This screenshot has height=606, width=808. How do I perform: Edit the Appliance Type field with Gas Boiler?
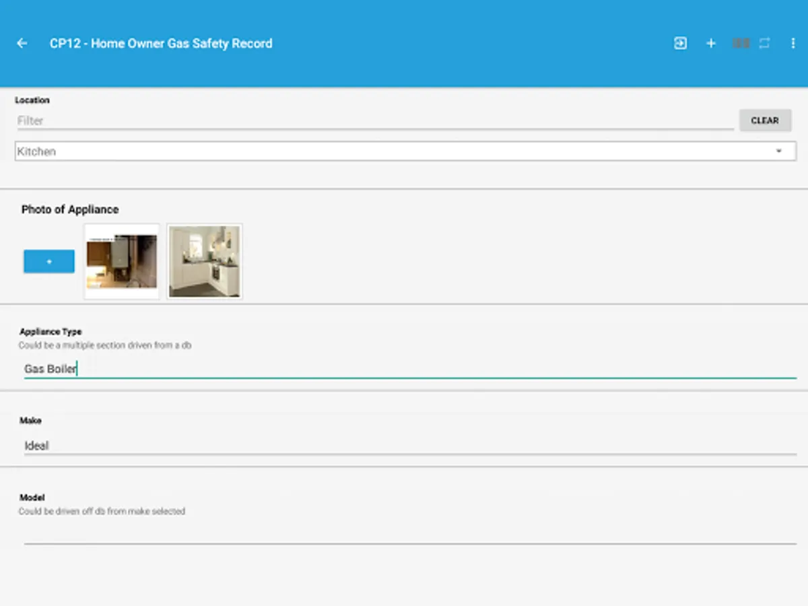click(x=410, y=369)
